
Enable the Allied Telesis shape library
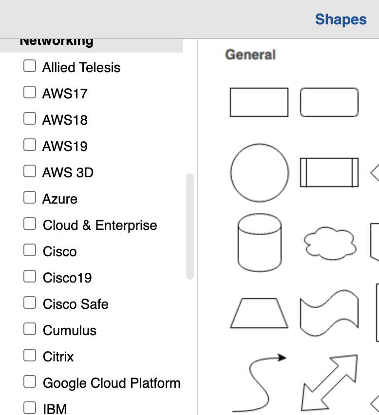coord(30,66)
